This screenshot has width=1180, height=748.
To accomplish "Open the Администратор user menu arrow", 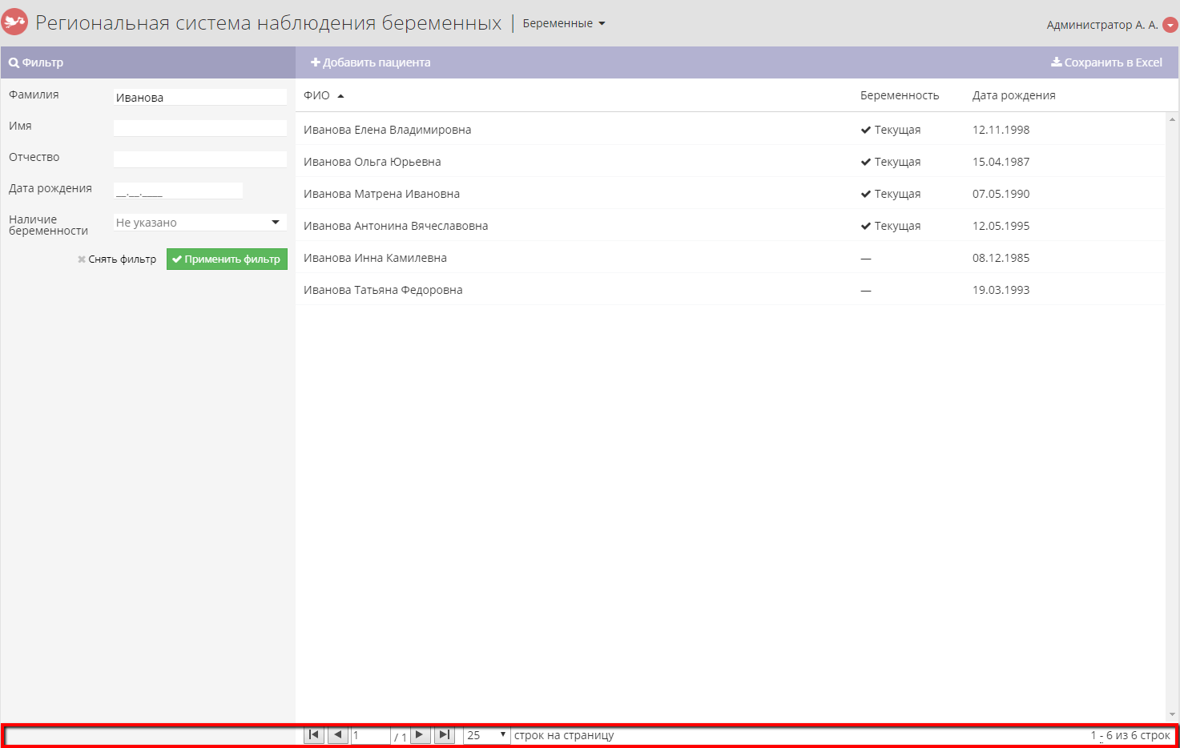I will coord(1170,26).
